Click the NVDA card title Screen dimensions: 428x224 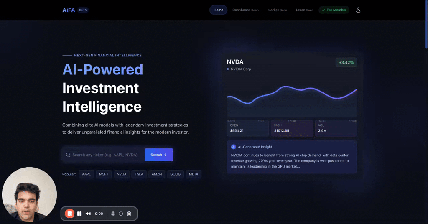[235, 62]
